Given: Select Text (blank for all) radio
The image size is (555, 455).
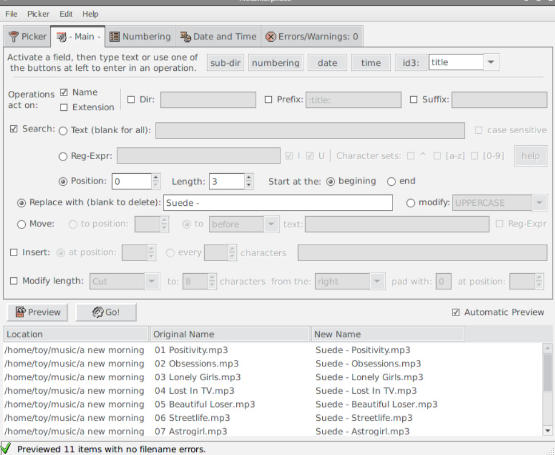Looking at the screenshot, I should 63,131.
